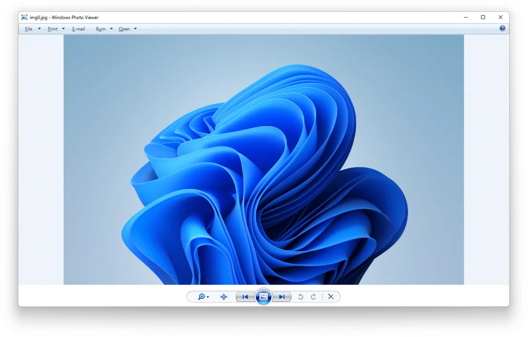This screenshot has width=528, height=337.
Task: Open the File menu
Action: pos(29,29)
